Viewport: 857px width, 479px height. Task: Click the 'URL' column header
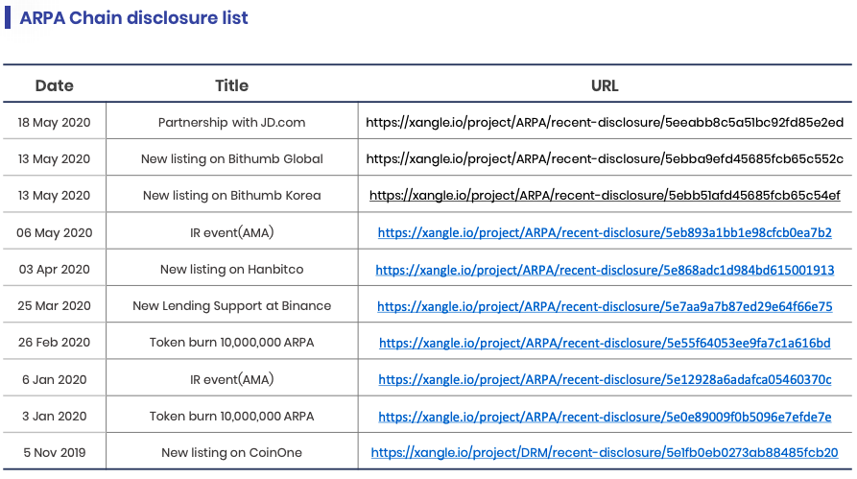tap(605, 85)
